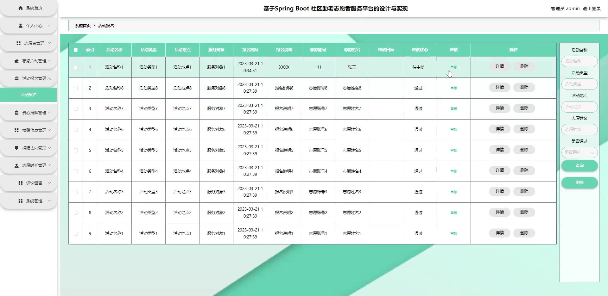Expand the 捐赠信息管理 menu chevron
This screenshot has height=296, width=608.
click(49, 130)
